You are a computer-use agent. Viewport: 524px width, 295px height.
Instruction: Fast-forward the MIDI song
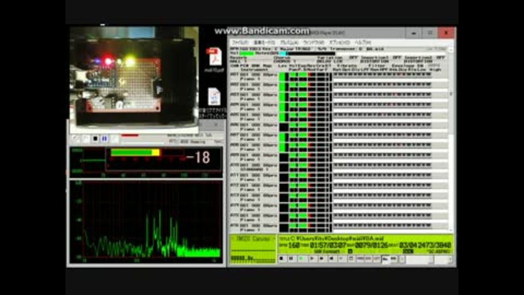321,258
